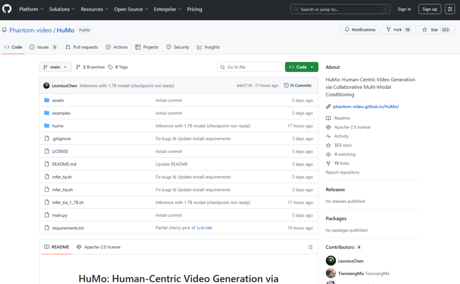Click the requirements.txt file icon
This screenshot has width=460, height=284.
(47, 228)
